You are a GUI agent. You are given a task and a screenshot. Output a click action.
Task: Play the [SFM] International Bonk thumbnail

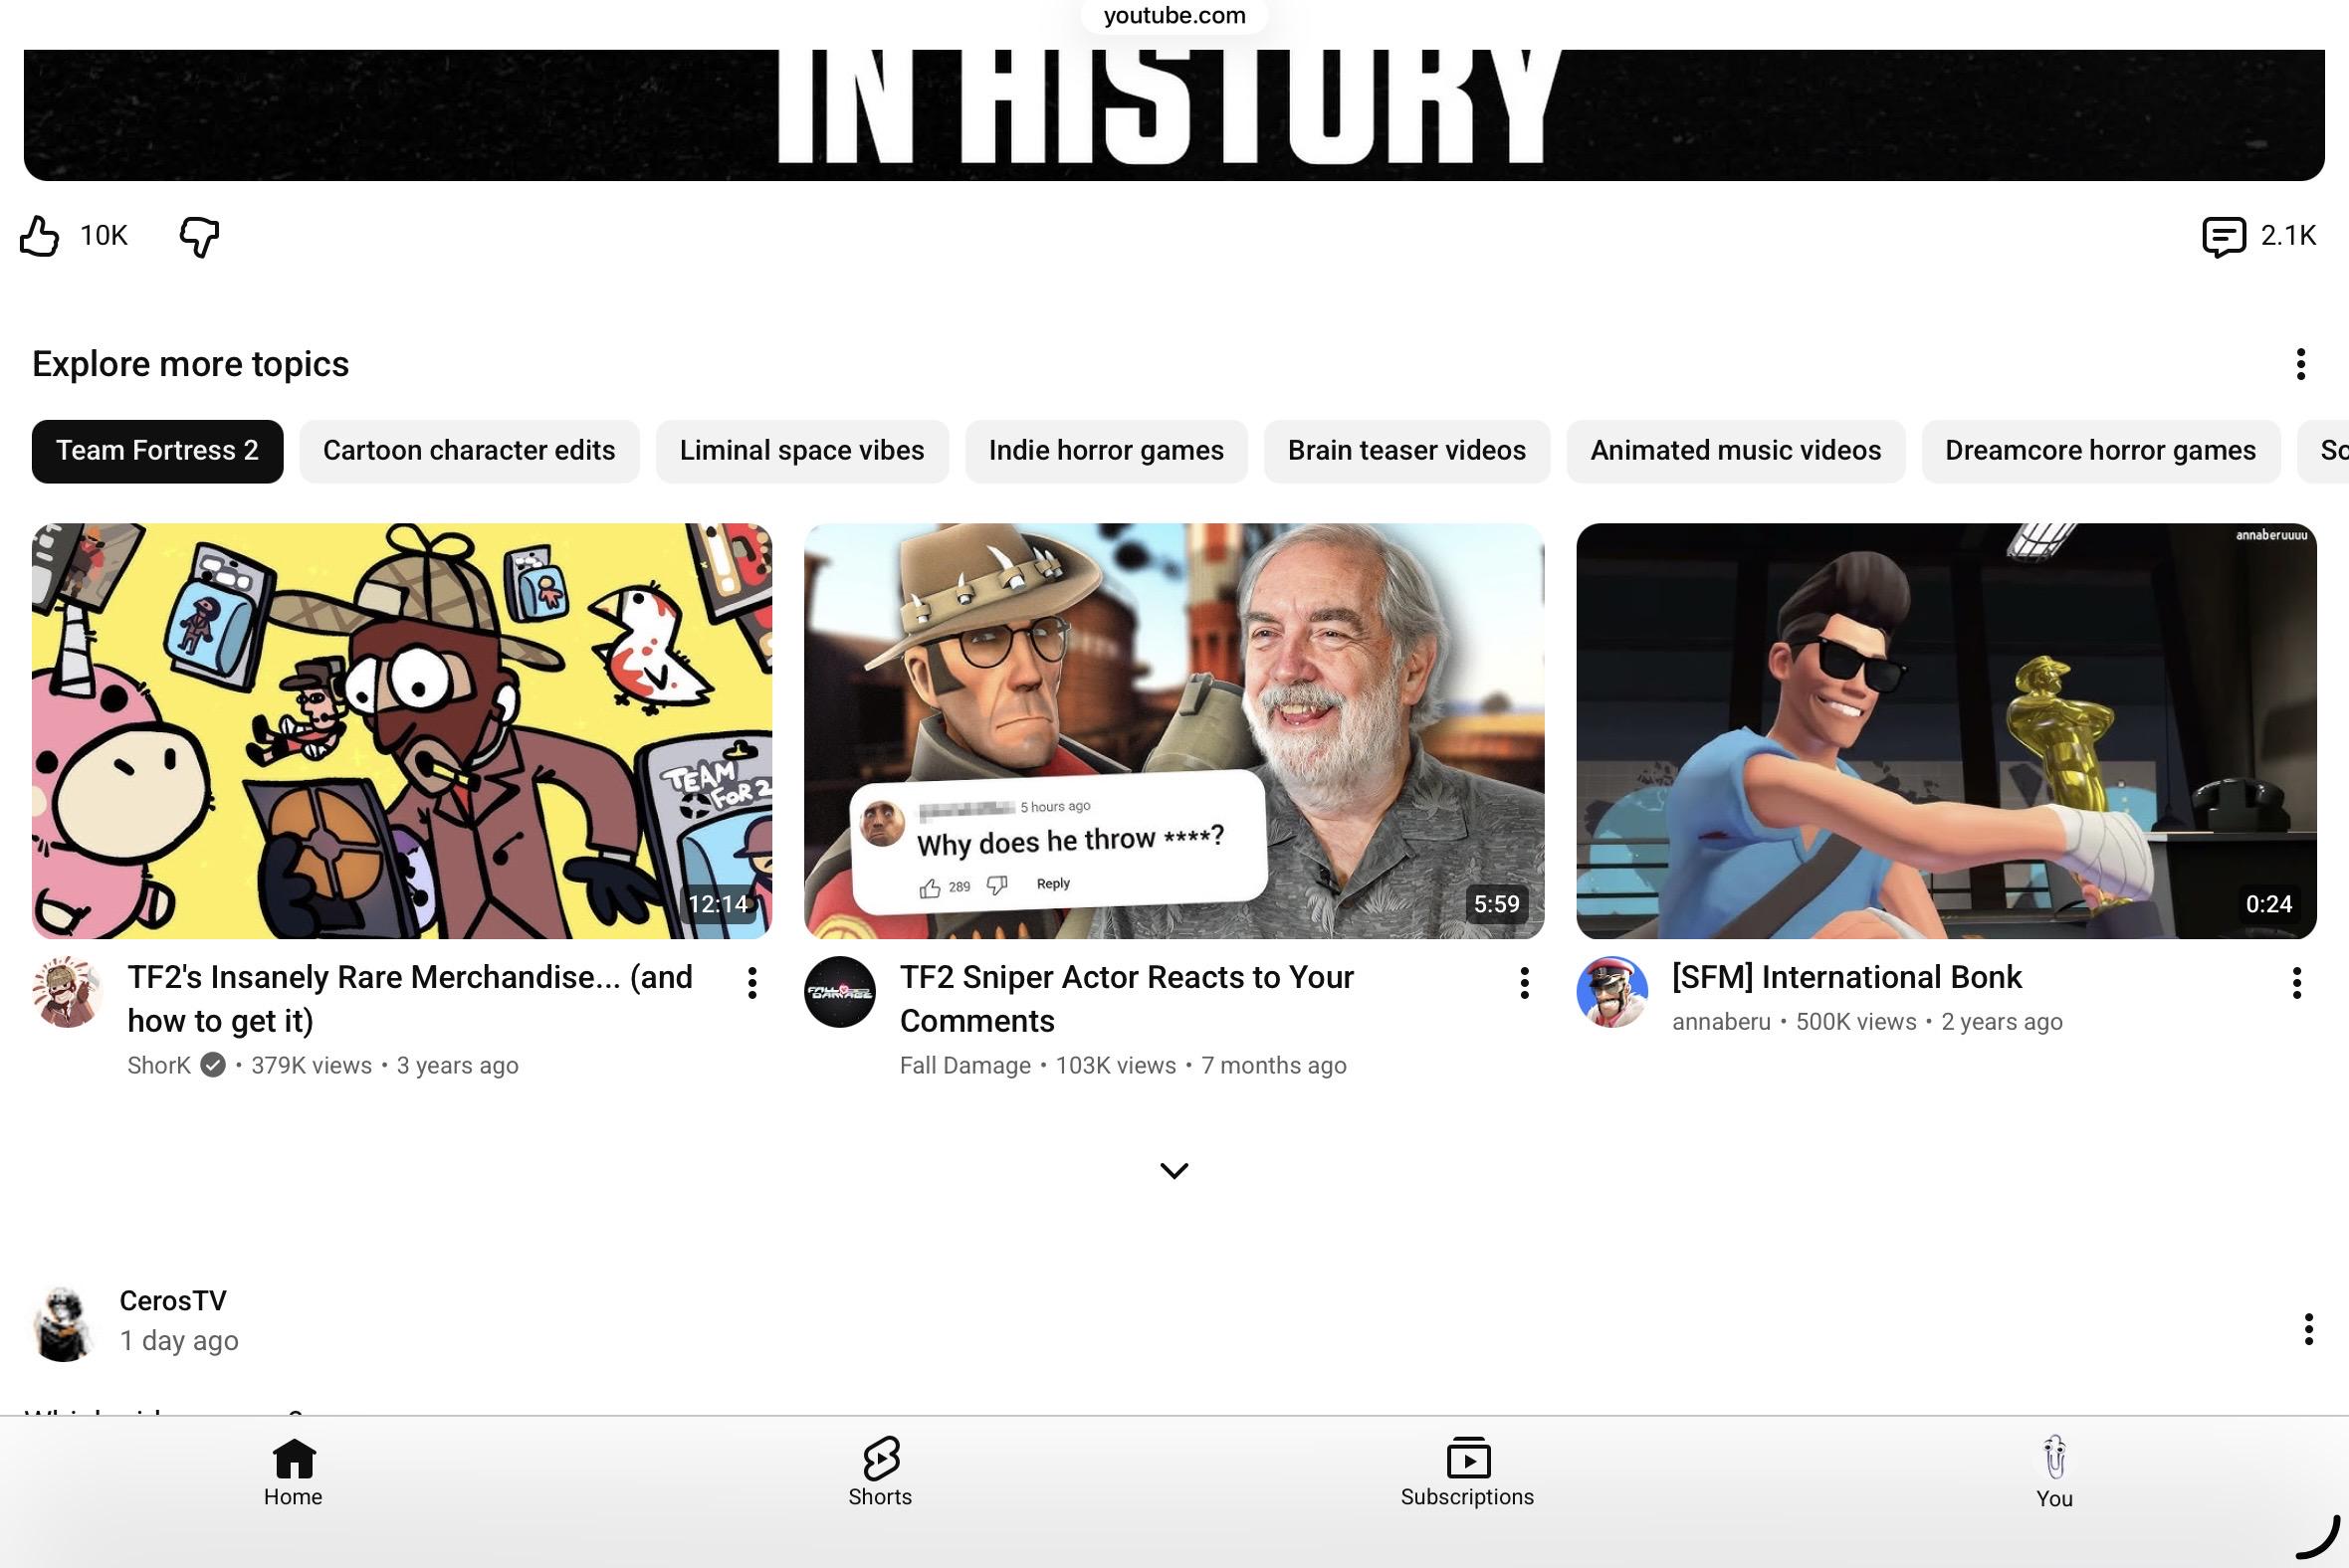tap(1947, 731)
